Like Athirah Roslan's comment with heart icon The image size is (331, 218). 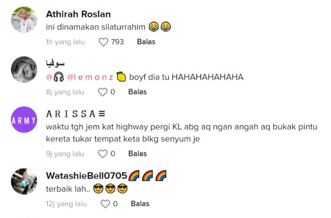coord(104,42)
